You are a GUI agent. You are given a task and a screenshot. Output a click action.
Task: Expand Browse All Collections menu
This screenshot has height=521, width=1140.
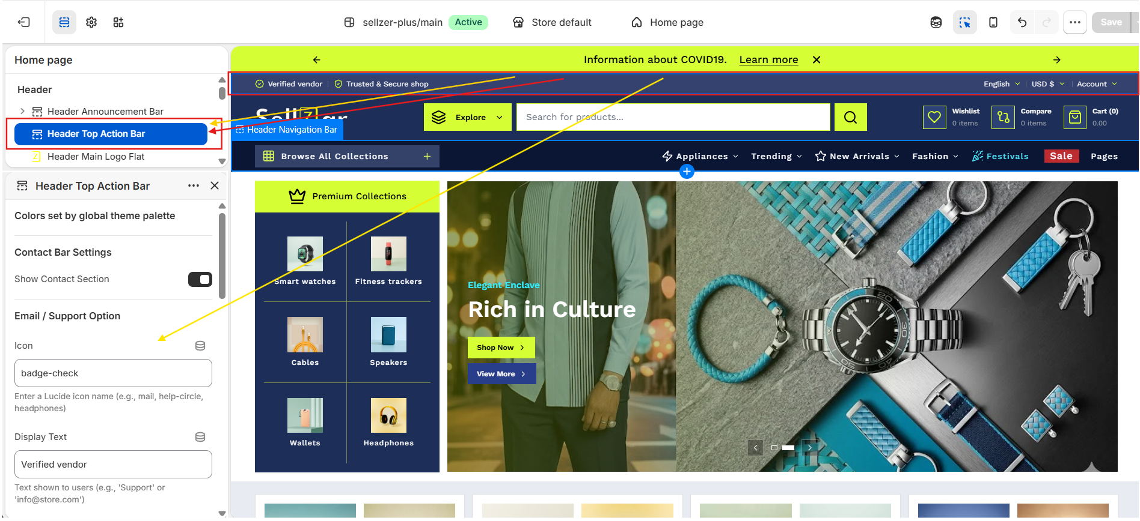(x=347, y=156)
